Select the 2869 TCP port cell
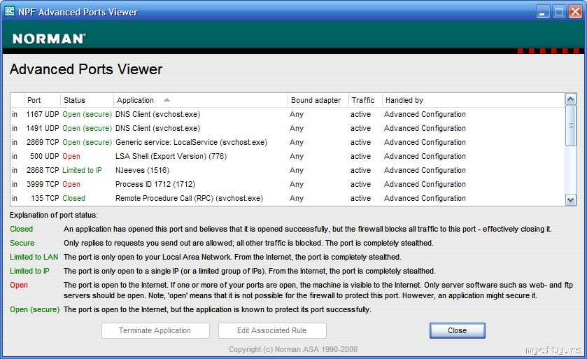 coord(43,142)
